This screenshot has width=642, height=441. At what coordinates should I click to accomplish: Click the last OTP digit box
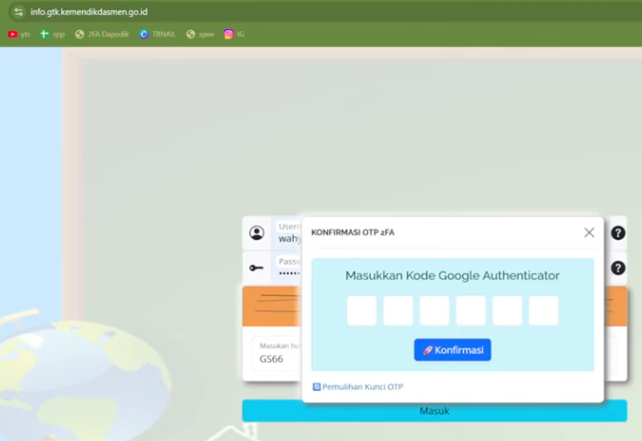point(543,311)
